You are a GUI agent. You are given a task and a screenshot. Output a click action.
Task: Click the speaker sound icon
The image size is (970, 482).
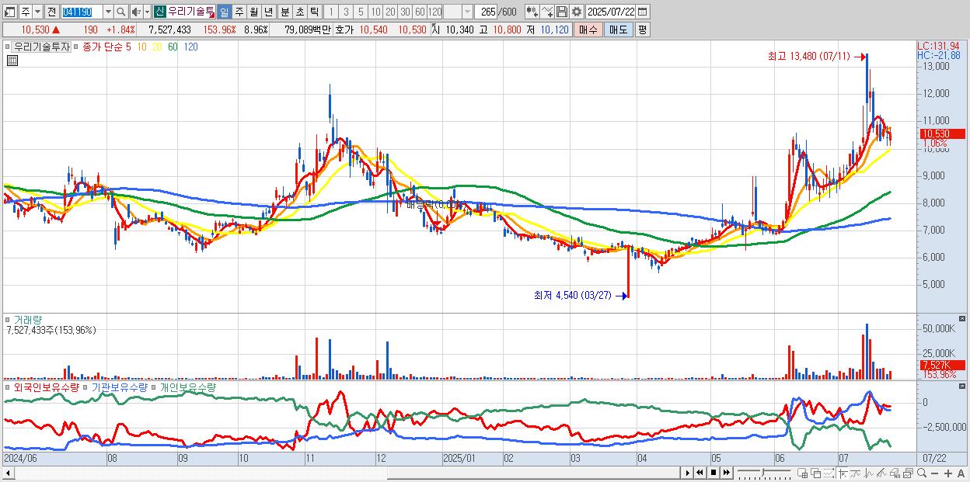tap(136, 12)
